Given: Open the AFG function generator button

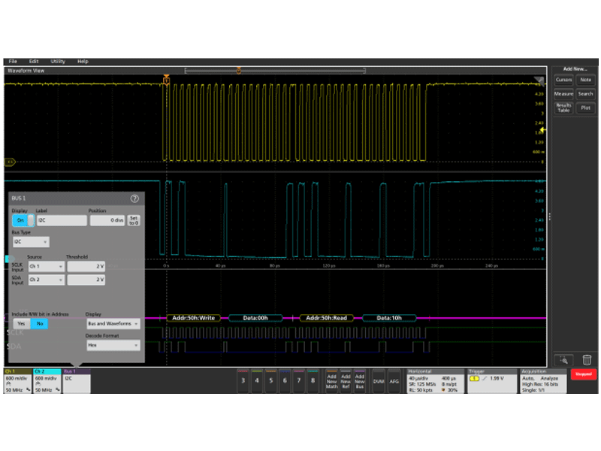Looking at the screenshot, I should [x=394, y=381].
